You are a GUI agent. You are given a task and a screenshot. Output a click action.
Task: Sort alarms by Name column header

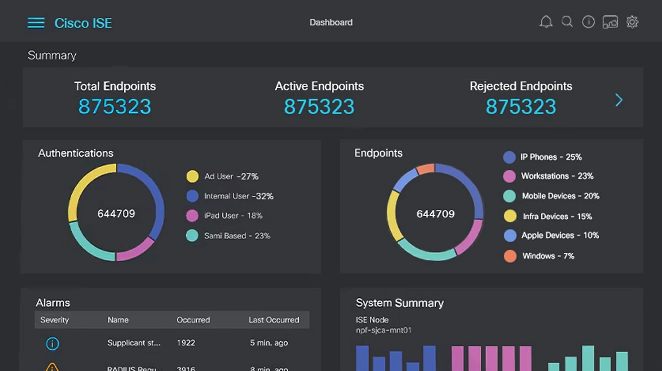coord(118,320)
